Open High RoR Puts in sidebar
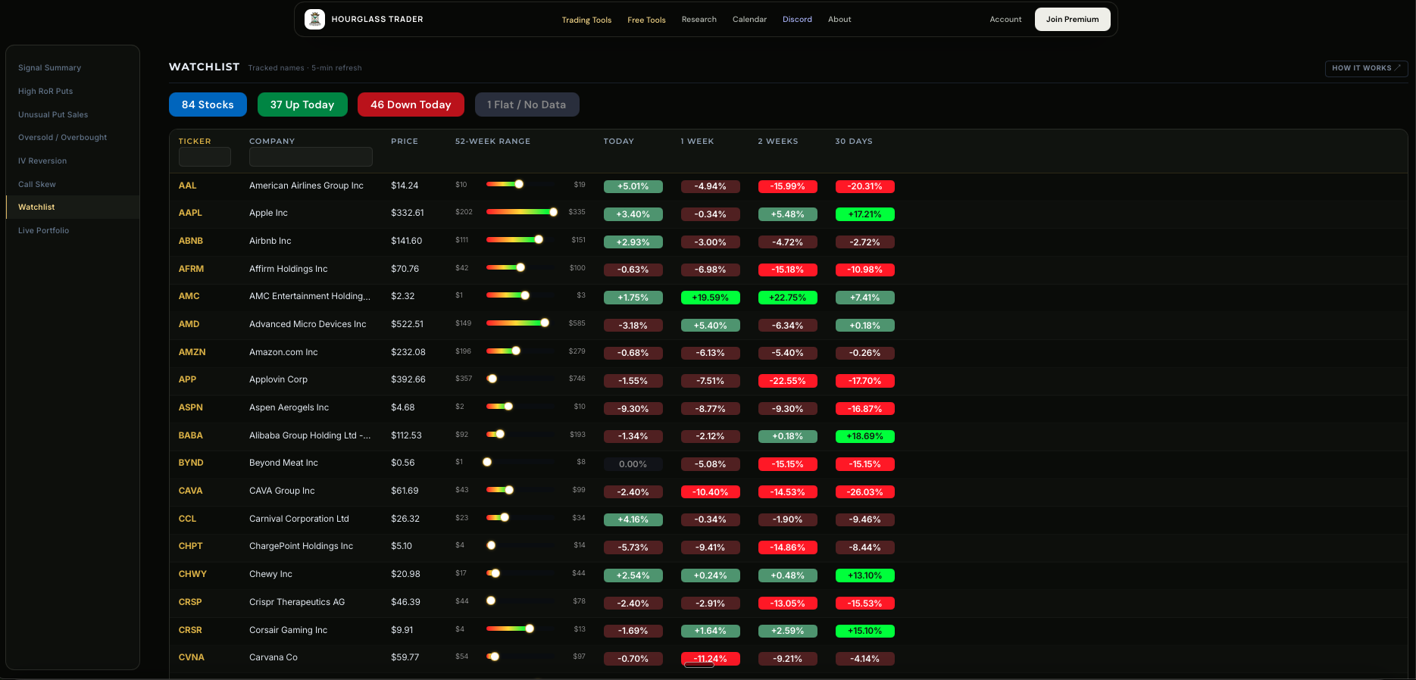 point(45,92)
